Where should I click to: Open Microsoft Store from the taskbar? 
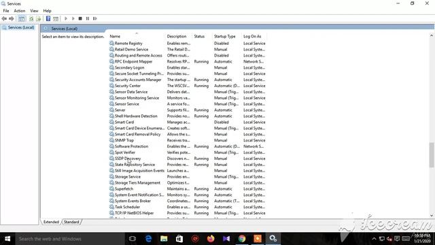pos(179,239)
